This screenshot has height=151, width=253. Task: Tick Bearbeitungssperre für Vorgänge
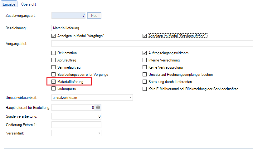53,75
